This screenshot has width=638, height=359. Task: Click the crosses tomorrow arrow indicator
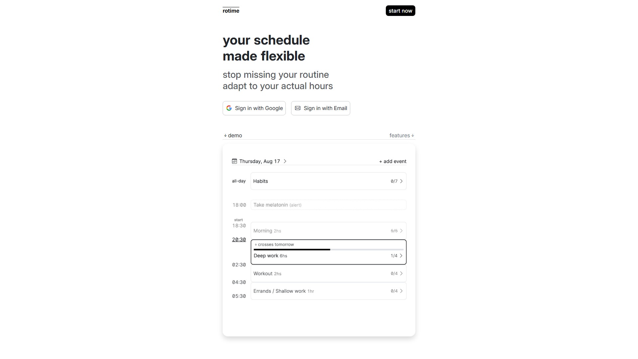256,245
